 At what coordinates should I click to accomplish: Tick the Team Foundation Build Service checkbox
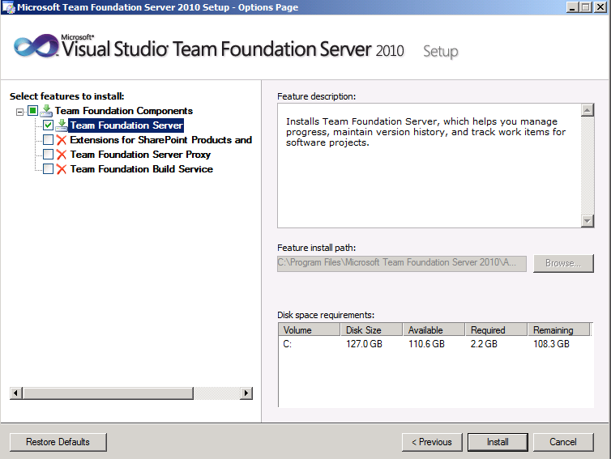pos(48,169)
